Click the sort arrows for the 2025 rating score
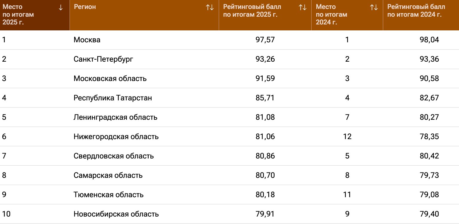Image resolution: width=459 pixels, height=224 pixels. pos(303,8)
